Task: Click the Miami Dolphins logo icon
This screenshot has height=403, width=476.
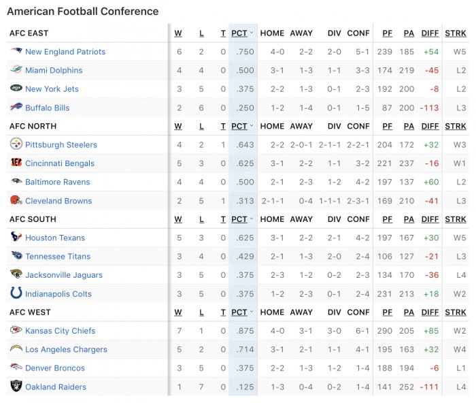Action: (x=16, y=69)
